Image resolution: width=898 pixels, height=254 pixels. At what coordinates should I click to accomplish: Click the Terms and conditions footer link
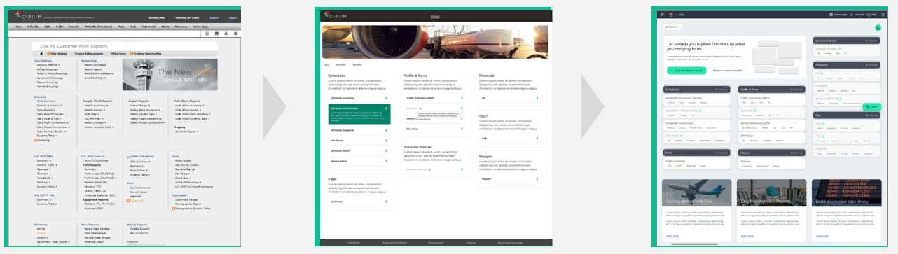coord(394,242)
